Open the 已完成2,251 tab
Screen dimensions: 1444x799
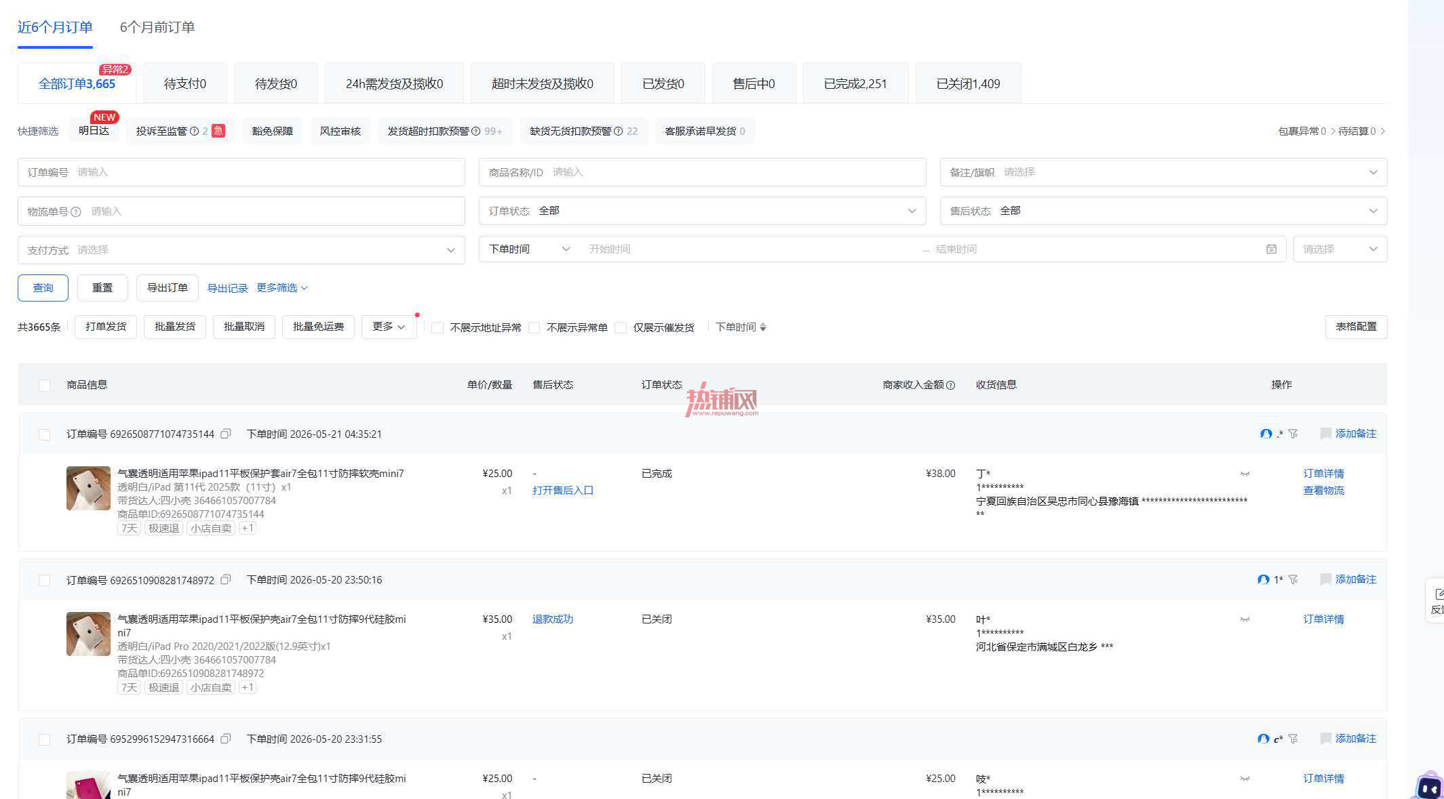[855, 83]
